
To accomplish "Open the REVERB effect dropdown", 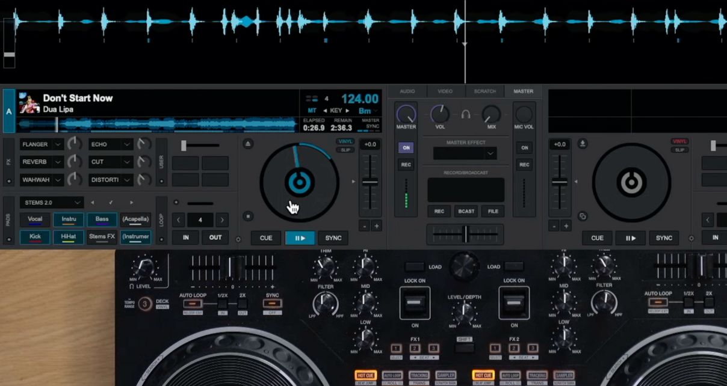I will [x=58, y=162].
